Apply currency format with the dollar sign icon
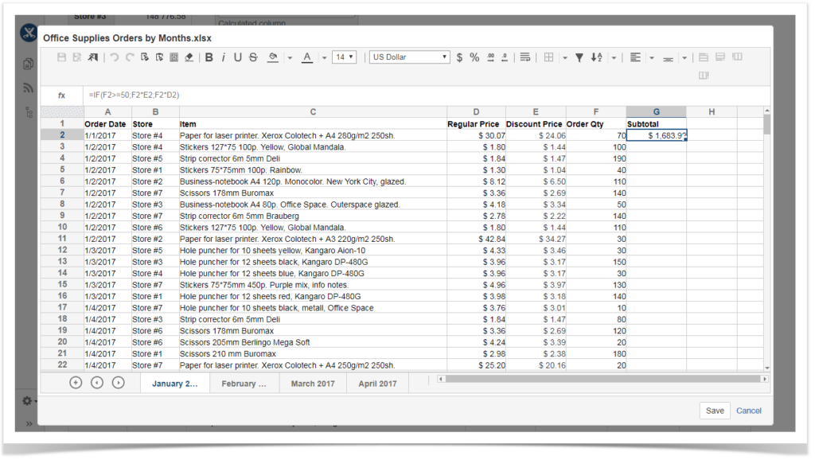 click(459, 57)
